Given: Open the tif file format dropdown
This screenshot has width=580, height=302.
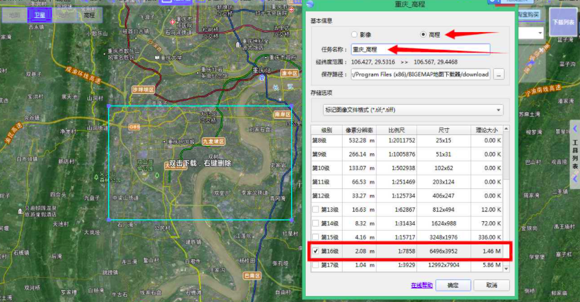Looking at the screenshot, I should point(413,110).
